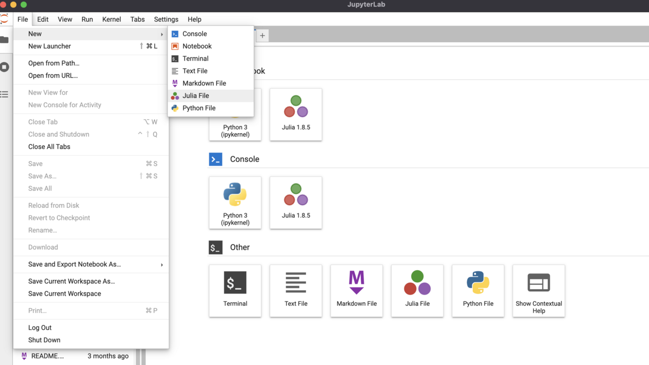Open the Help menu

194,19
